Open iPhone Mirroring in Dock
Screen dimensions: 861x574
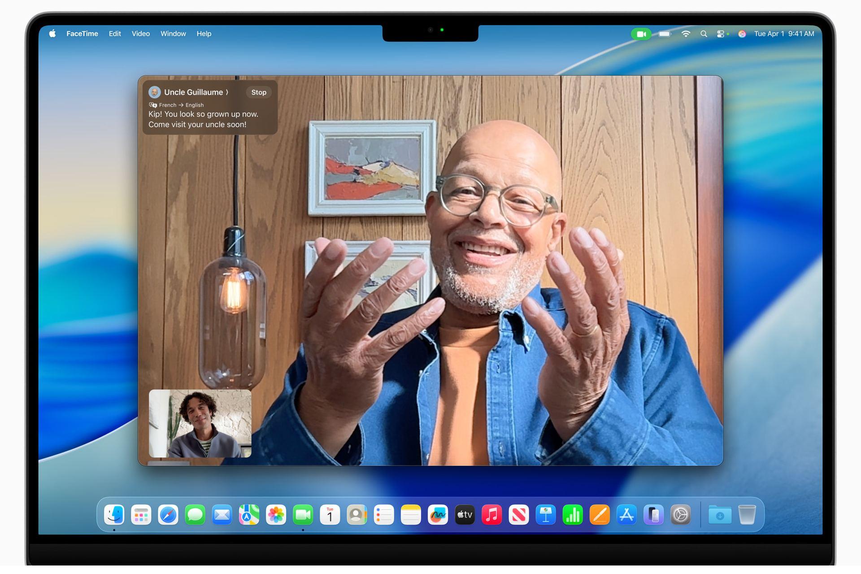pyautogui.click(x=653, y=515)
